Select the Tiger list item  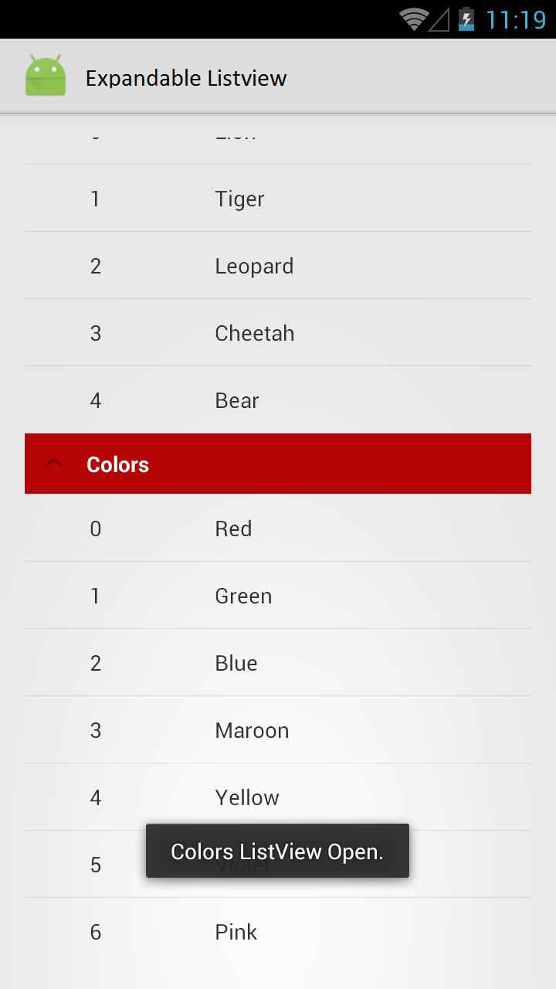point(278,199)
